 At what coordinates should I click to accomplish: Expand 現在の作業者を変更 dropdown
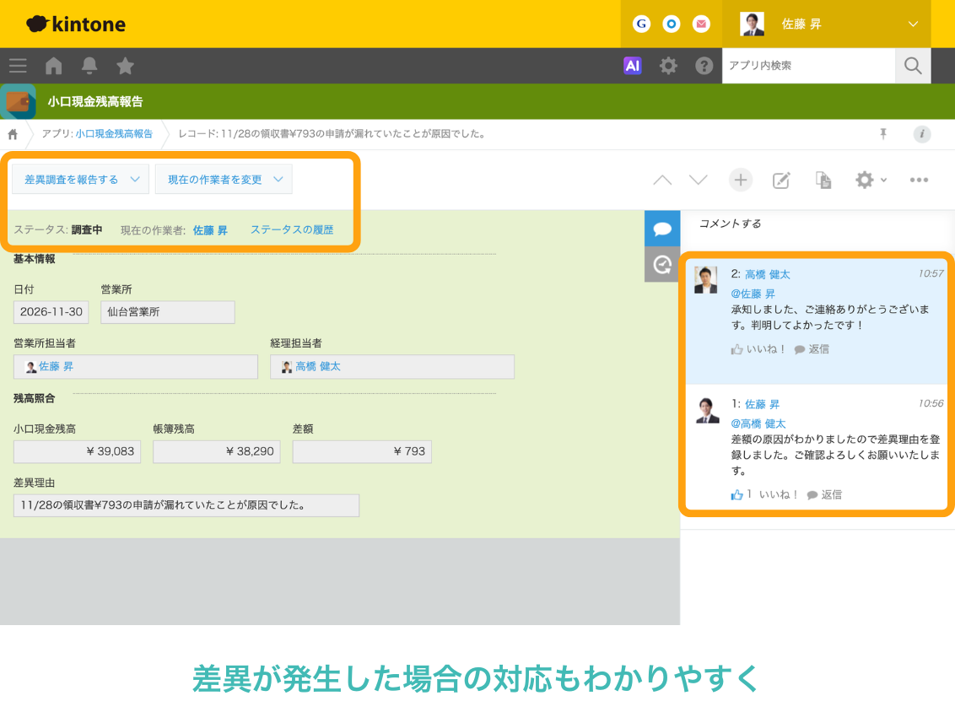[224, 179]
